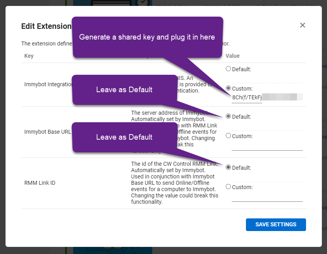Select Default radio for Immybot Integration key
This screenshot has height=254, width=327.
(228, 69)
